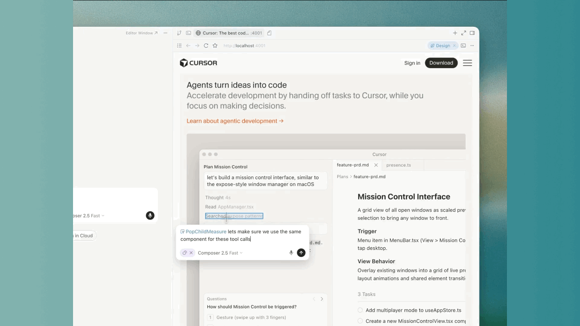Click the PopChildMeasure mention in the prompt
The image size is (580, 326).
(x=203, y=232)
